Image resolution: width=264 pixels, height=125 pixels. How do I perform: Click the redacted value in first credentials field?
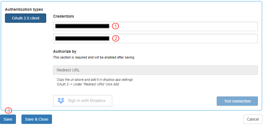pos(82,26)
